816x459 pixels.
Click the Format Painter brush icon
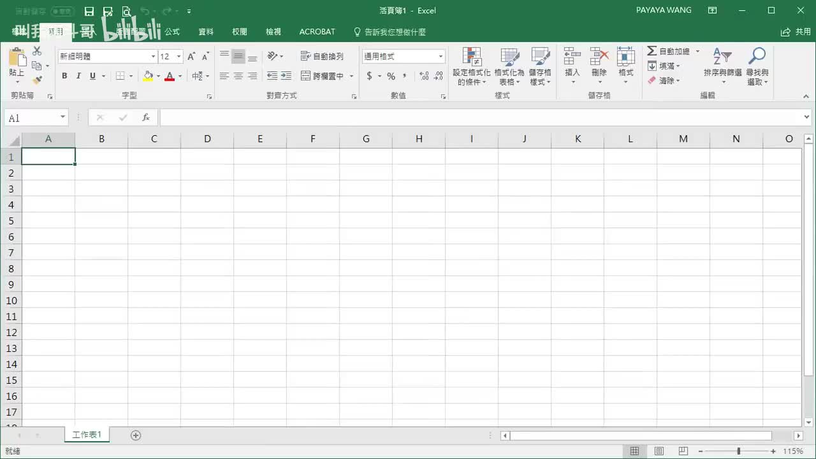click(x=37, y=80)
